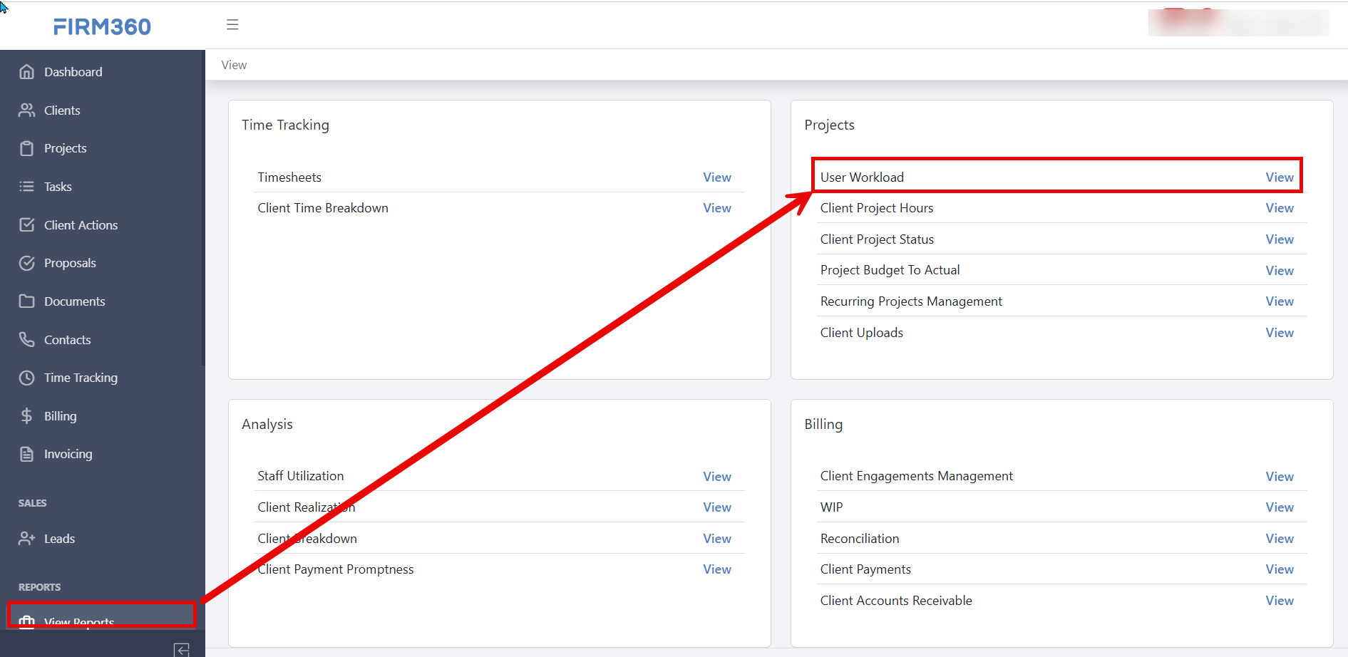Select Leads in the Sales section
The image size is (1348, 657).
59,539
